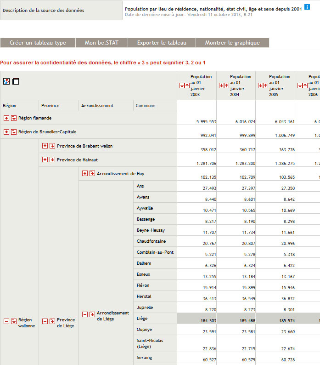Sort ascending by Population 2004 column
320x365 pixels.
pyautogui.click(x=226, y=86)
